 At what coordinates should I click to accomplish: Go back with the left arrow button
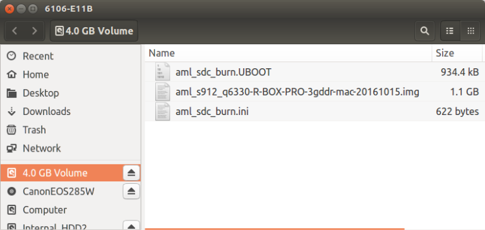15,31
